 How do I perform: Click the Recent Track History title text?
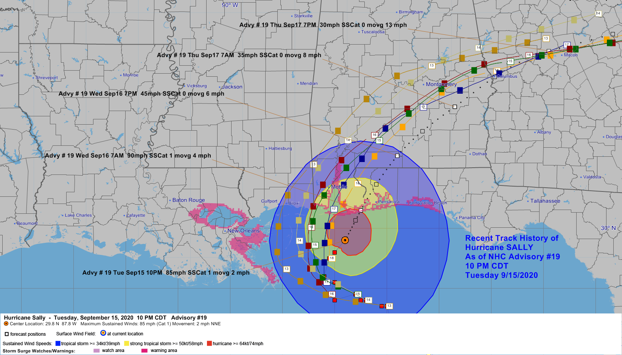click(512, 238)
